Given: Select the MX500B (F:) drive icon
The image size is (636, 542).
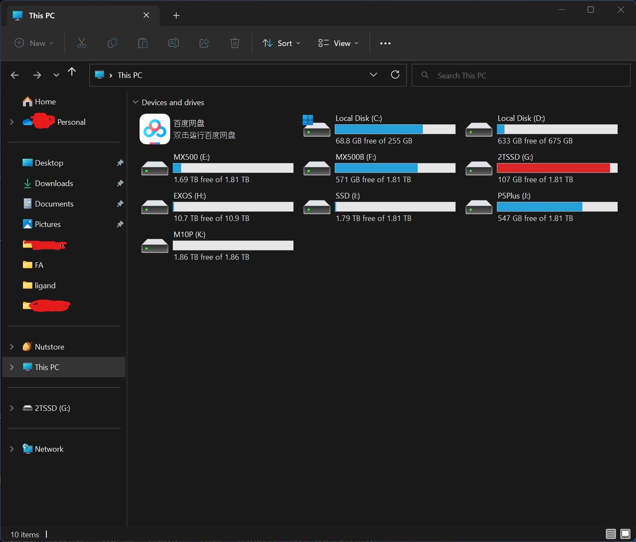Looking at the screenshot, I should tap(317, 168).
